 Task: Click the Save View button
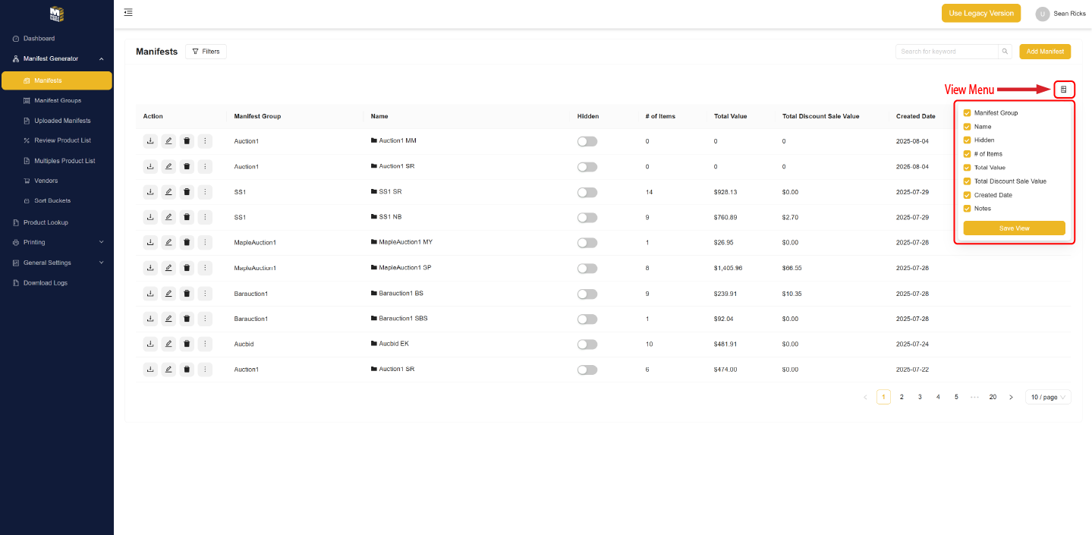1014,228
